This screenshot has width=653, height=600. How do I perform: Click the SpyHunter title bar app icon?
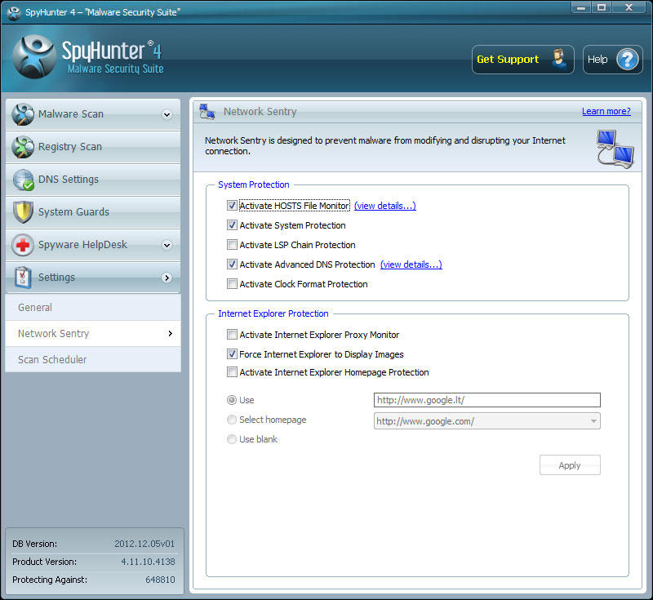click(14, 12)
